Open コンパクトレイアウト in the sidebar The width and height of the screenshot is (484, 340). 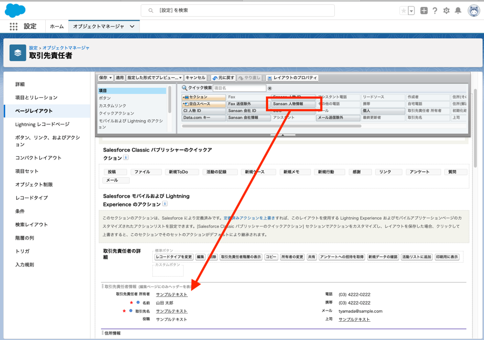[38, 158]
